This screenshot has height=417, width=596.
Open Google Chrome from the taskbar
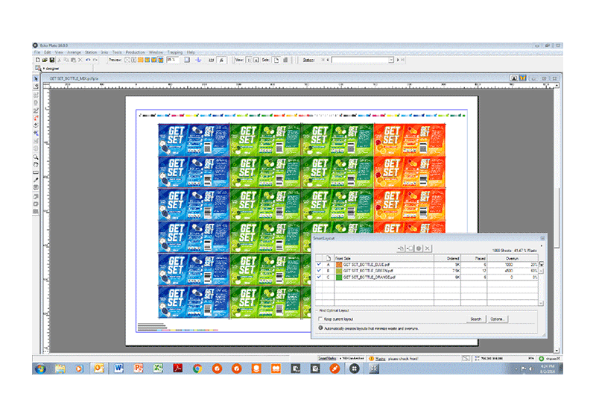point(197,368)
